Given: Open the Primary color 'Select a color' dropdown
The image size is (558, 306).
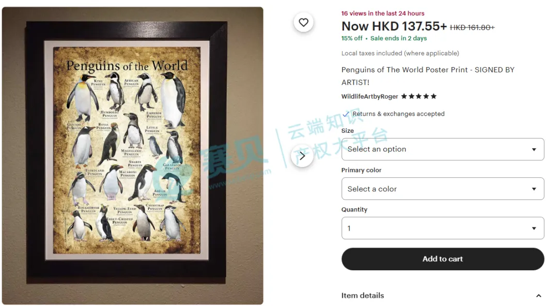Looking at the screenshot, I should coord(442,189).
